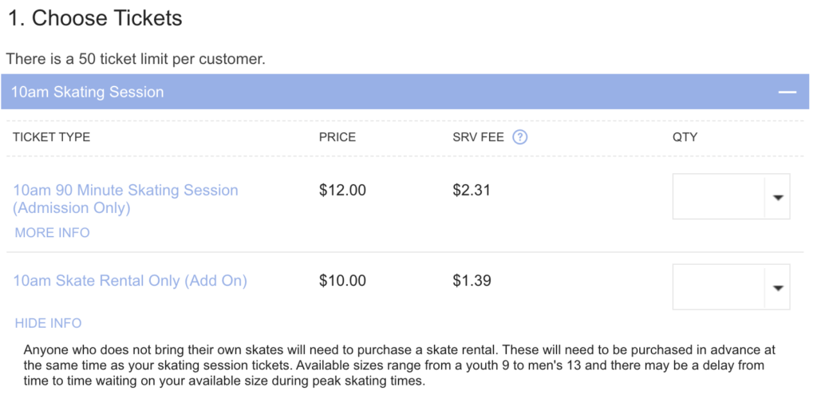Click the QTY column header
The image size is (817, 395).
[685, 137]
